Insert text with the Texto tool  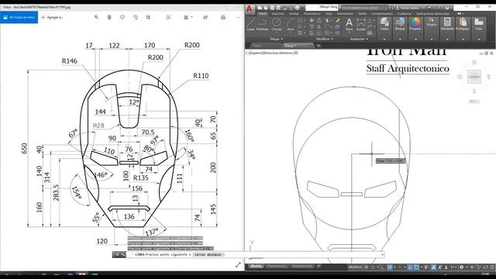pyautogui.click(x=349, y=24)
